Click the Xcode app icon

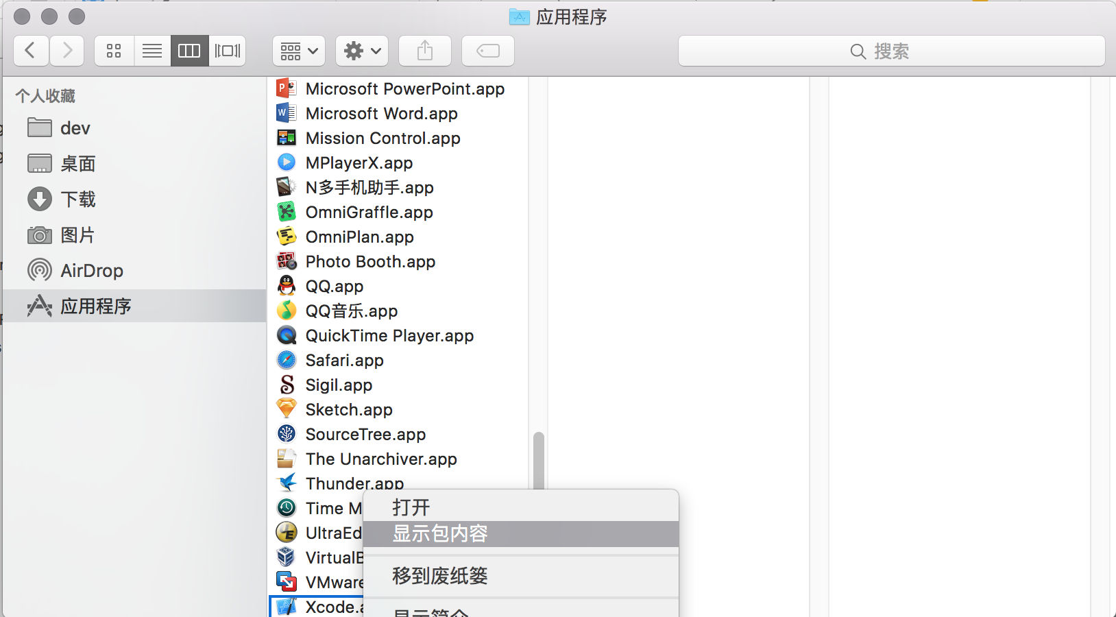[x=286, y=607]
